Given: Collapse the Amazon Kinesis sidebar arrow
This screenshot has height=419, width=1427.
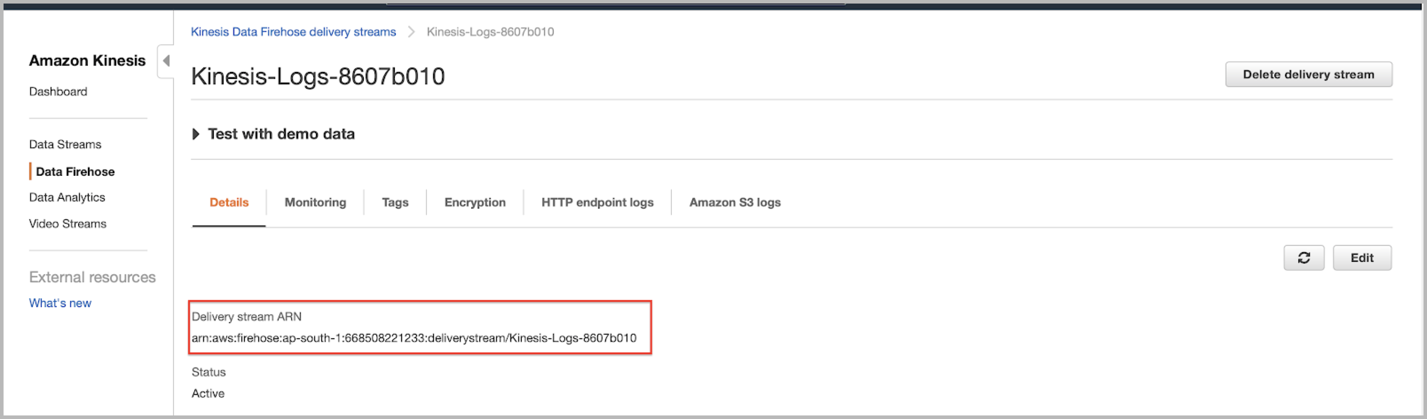Looking at the screenshot, I should [x=166, y=60].
